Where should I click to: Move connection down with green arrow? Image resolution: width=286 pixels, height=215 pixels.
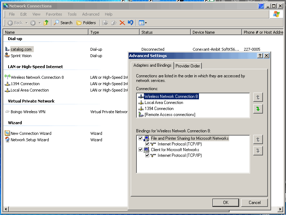(258, 109)
